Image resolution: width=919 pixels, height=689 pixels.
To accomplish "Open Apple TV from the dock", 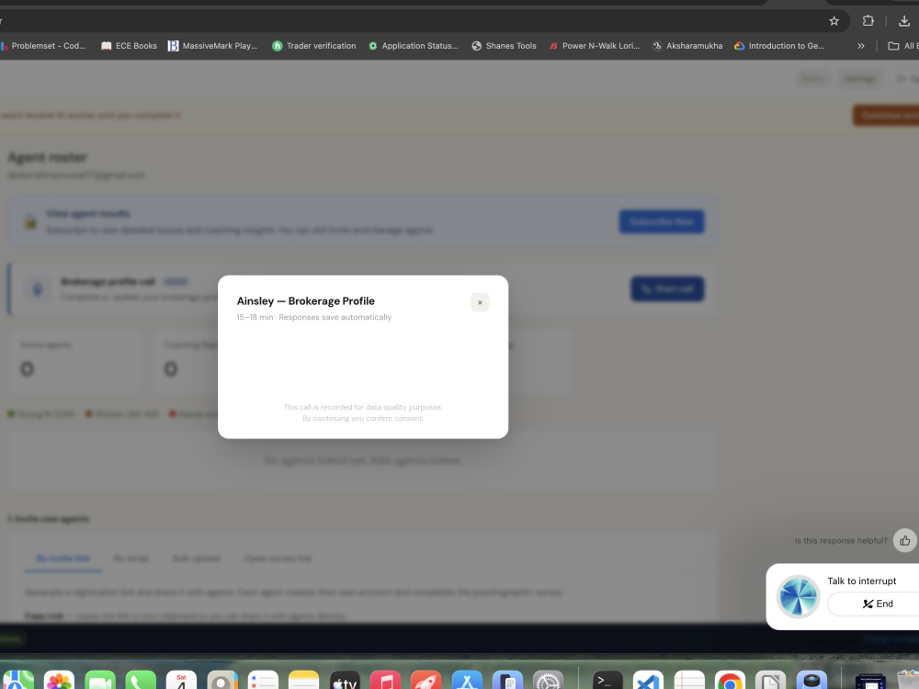I will (345, 681).
